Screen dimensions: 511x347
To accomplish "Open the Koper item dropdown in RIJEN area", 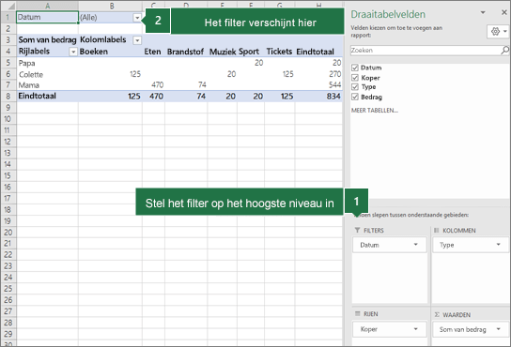I will coord(415,329).
